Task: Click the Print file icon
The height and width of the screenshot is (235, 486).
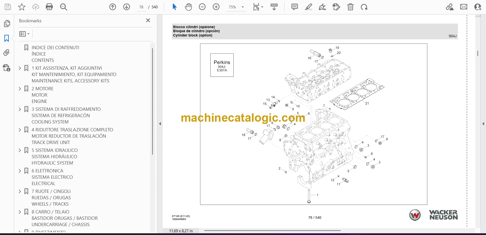Action: 49,7
